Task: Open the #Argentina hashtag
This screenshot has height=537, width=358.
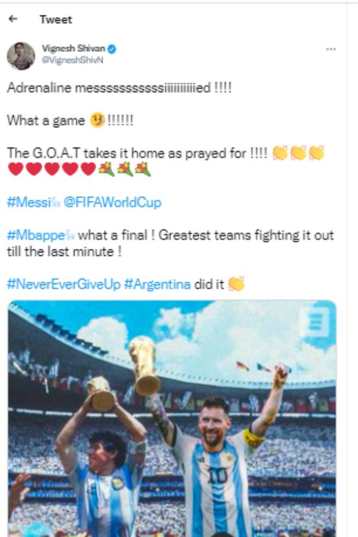Action: [158, 284]
